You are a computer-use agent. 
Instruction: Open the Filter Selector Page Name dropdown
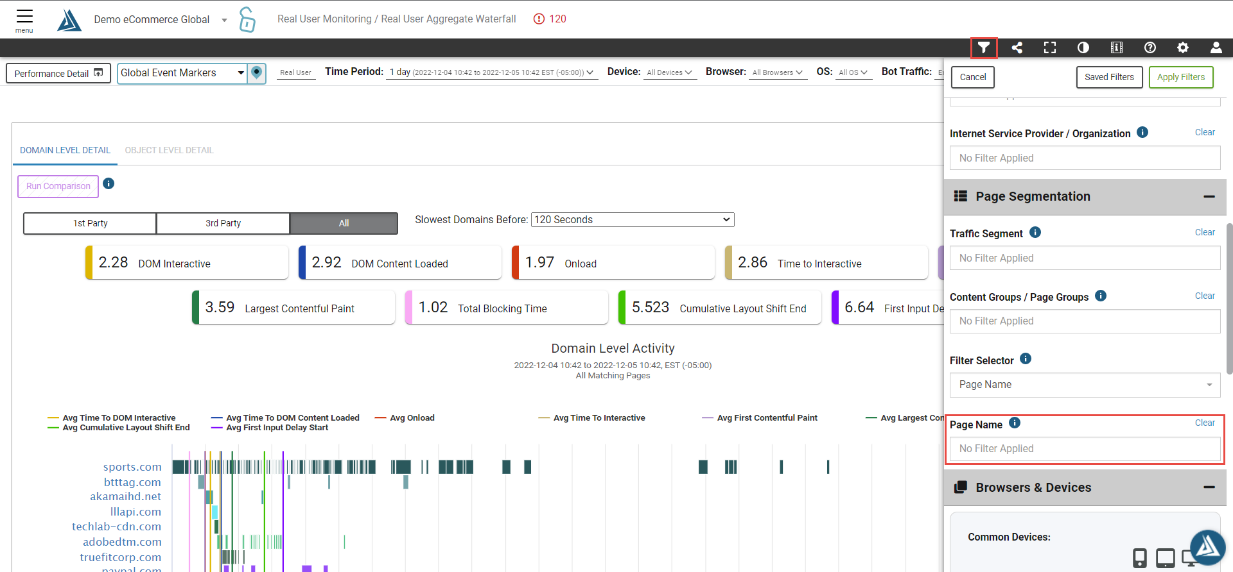click(1085, 385)
